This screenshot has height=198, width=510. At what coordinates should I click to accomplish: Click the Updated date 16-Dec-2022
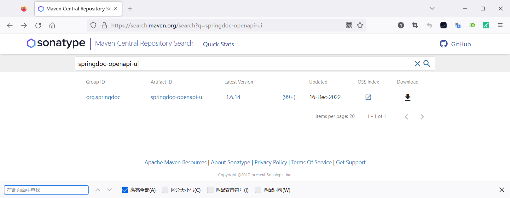pyautogui.click(x=325, y=97)
